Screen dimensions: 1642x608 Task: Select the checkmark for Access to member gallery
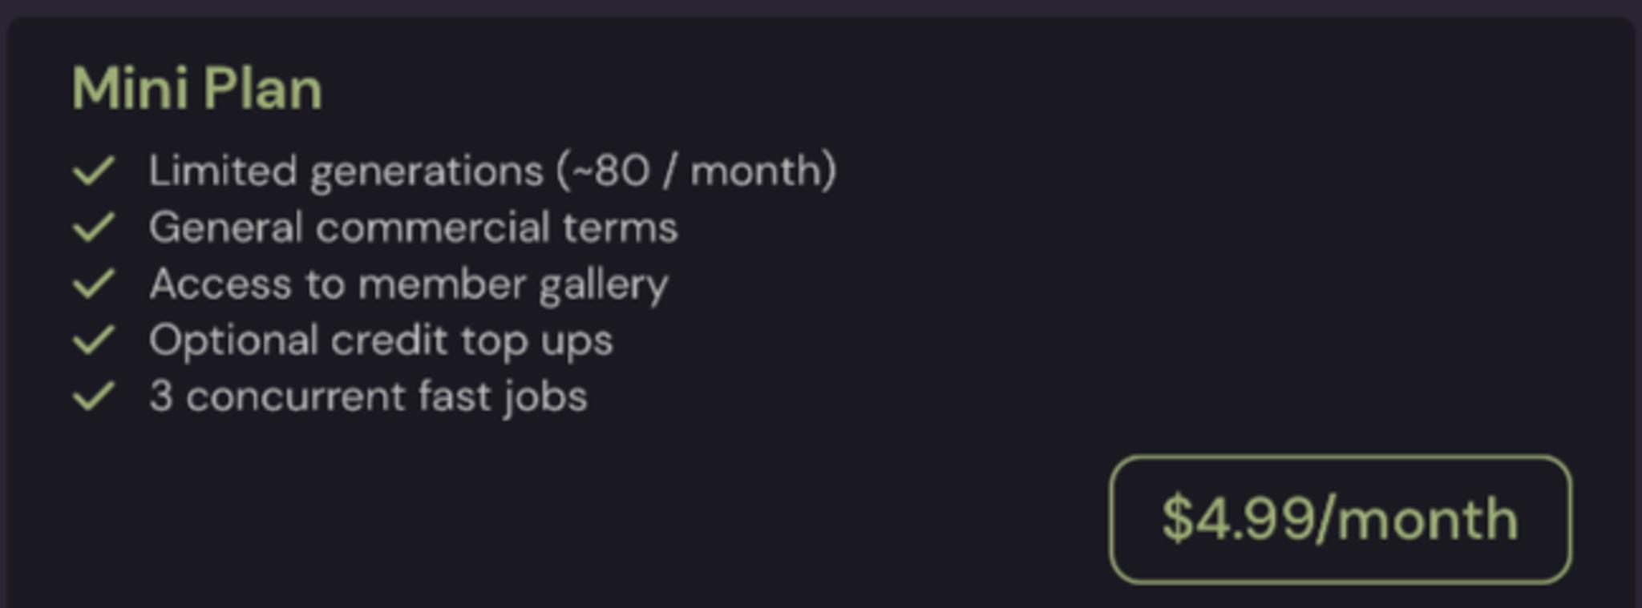point(94,284)
